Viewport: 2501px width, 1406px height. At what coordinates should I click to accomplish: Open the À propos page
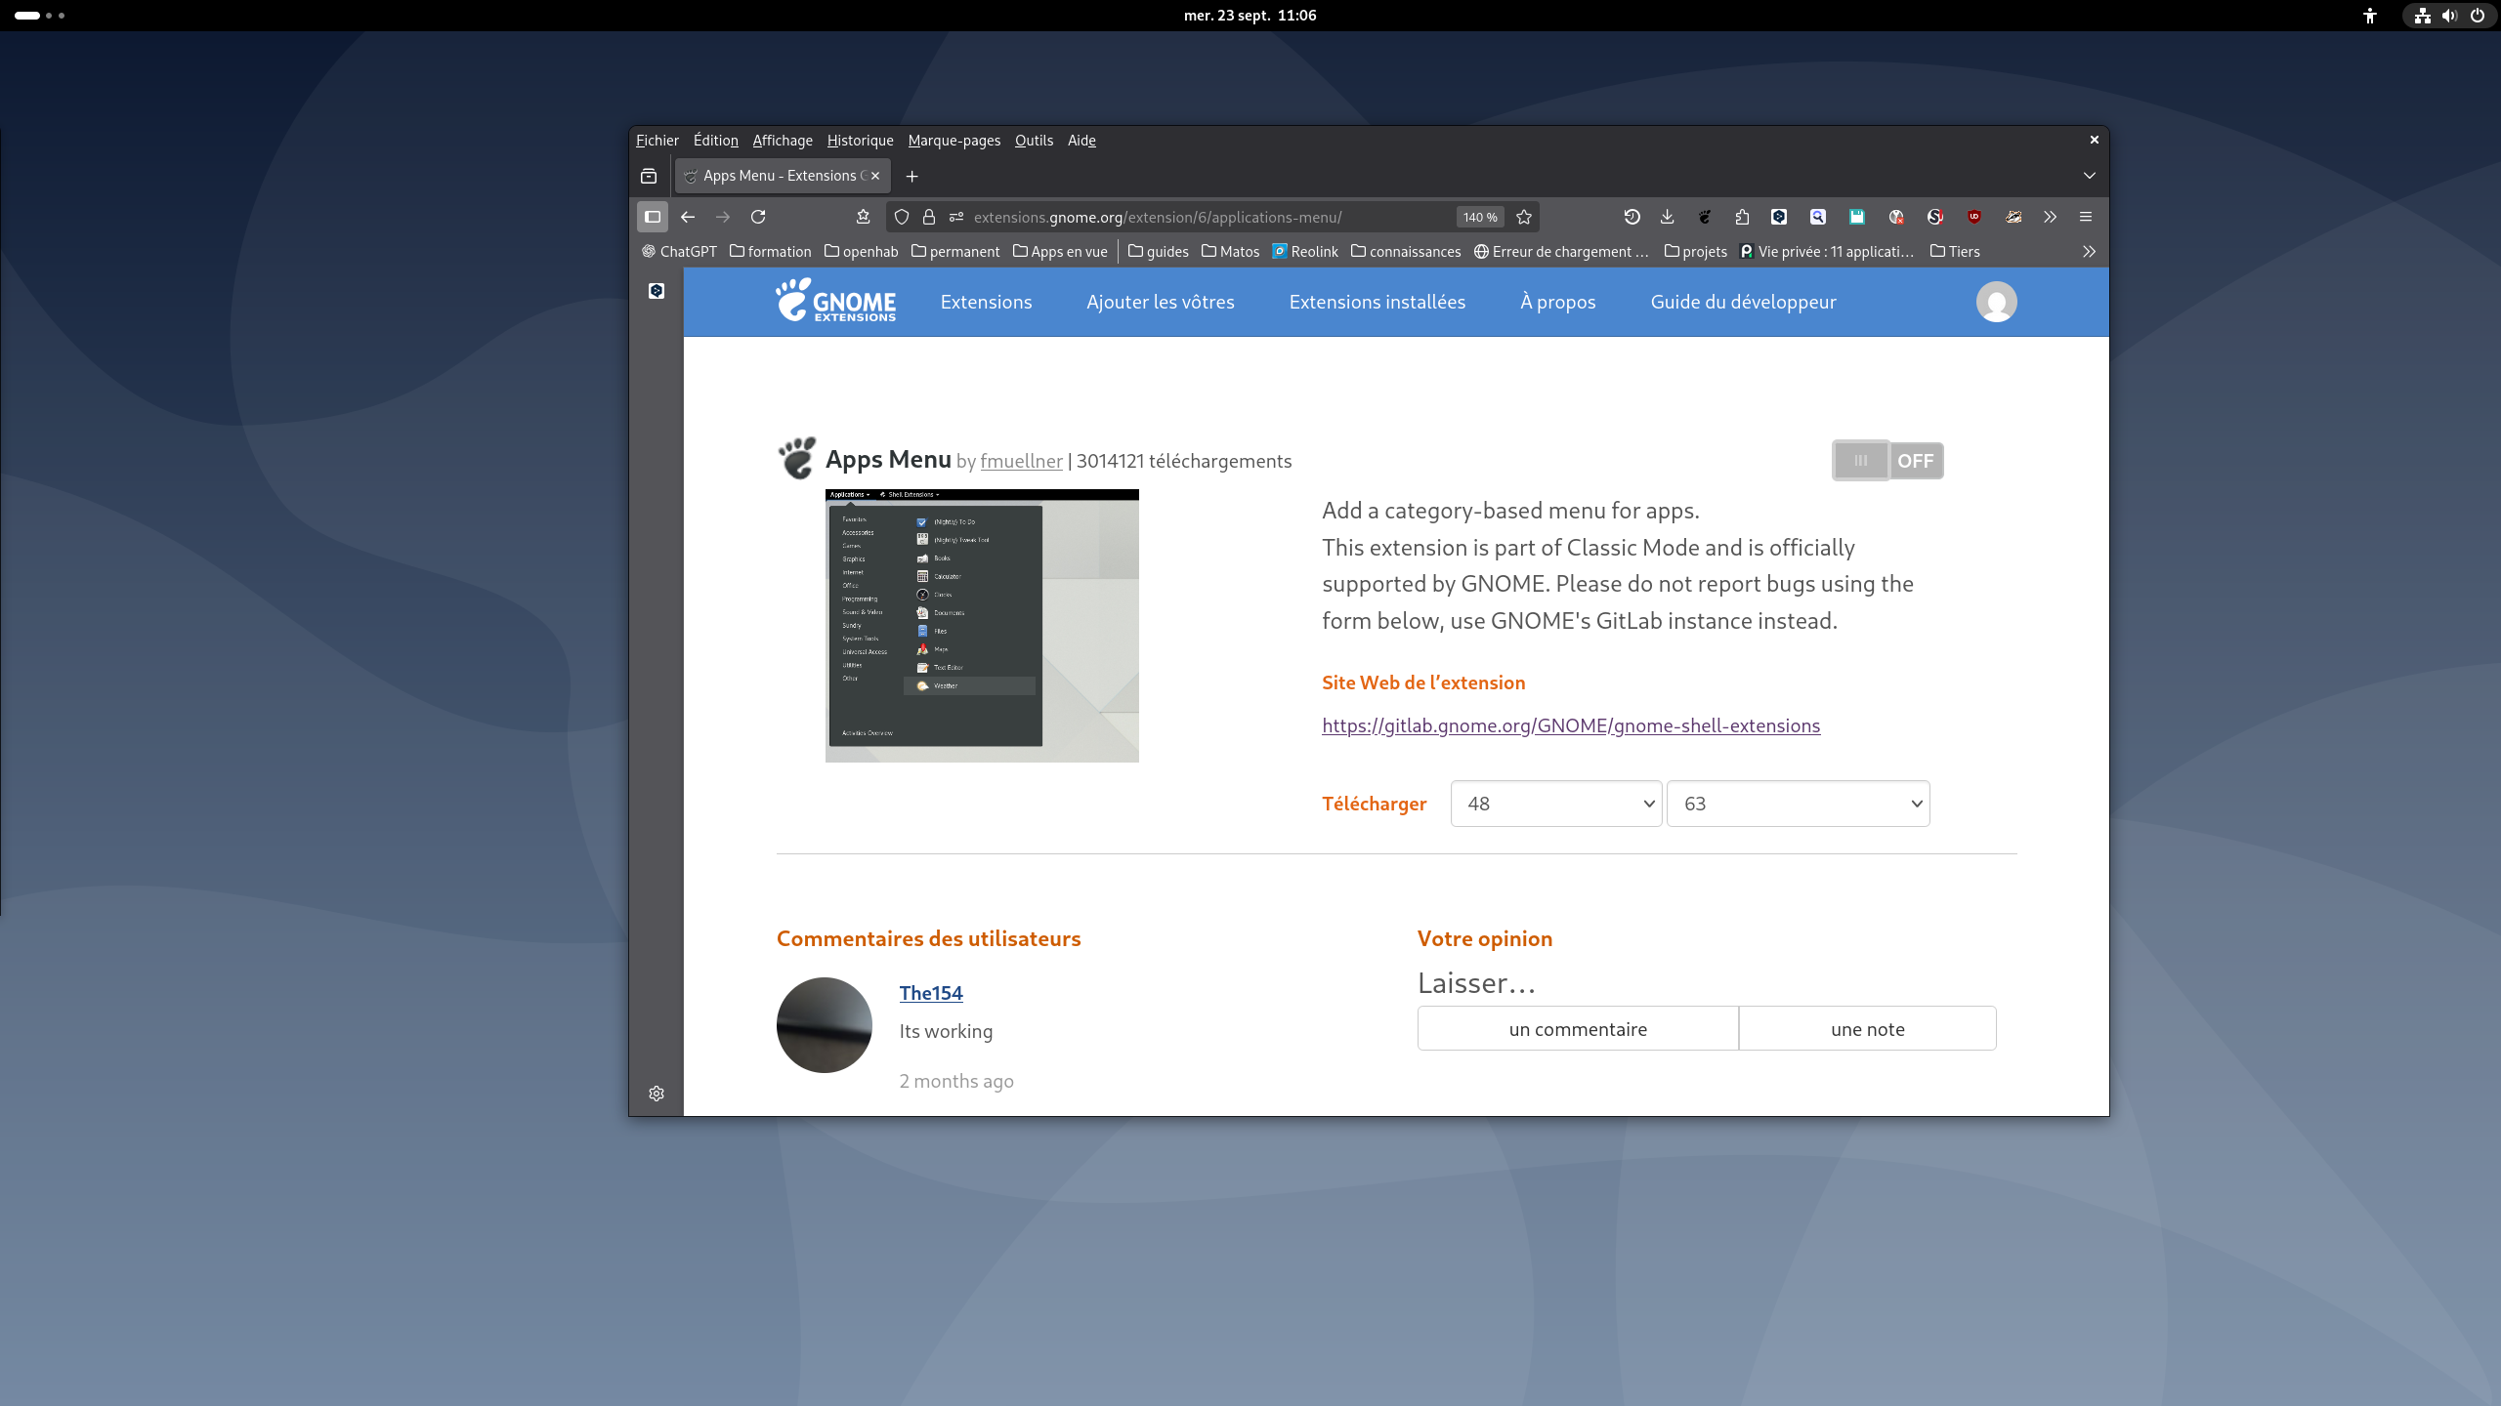pyautogui.click(x=1558, y=302)
